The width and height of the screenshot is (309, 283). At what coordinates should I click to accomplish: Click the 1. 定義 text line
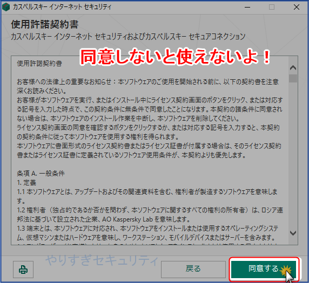26,183
